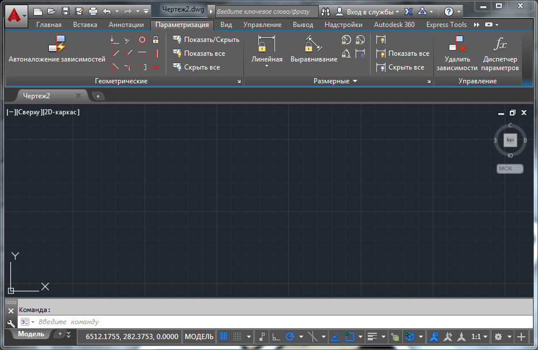Image resolution: width=538 pixels, height=350 pixels.
Task: Expand hidden ribbon tabs double arrow
Action: [x=476, y=25]
